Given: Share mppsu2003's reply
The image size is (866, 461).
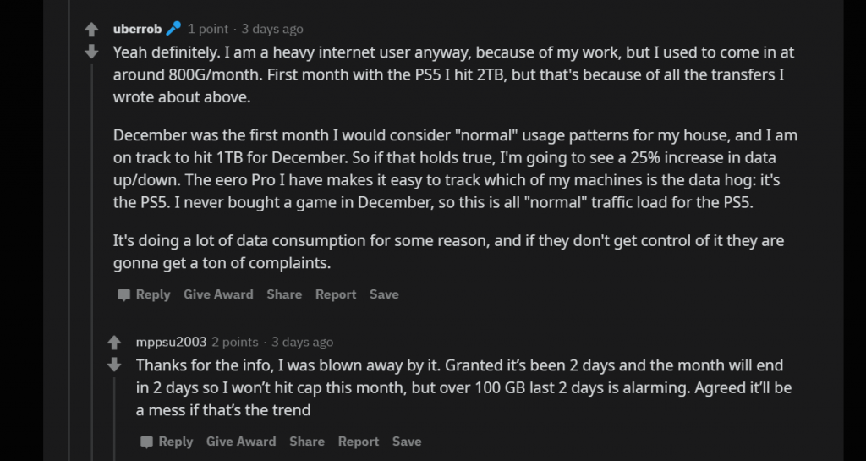Looking at the screenshot, I should 307,442.
